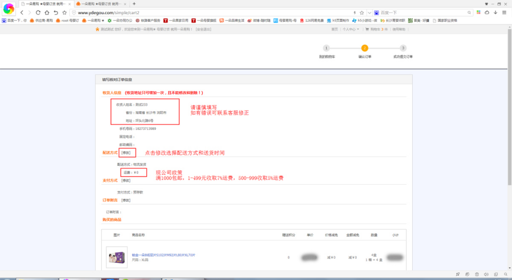512x280 pixels.
Task: Expand the address bar dropdown arrow
Action: (369, 13)
